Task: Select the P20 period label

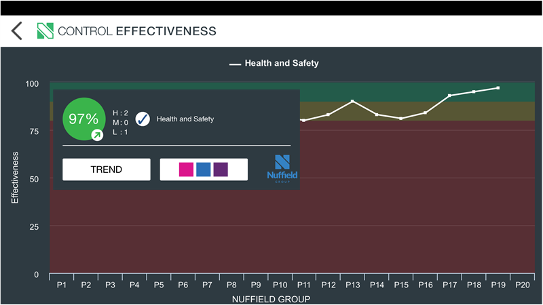Action: coord(522,285)
